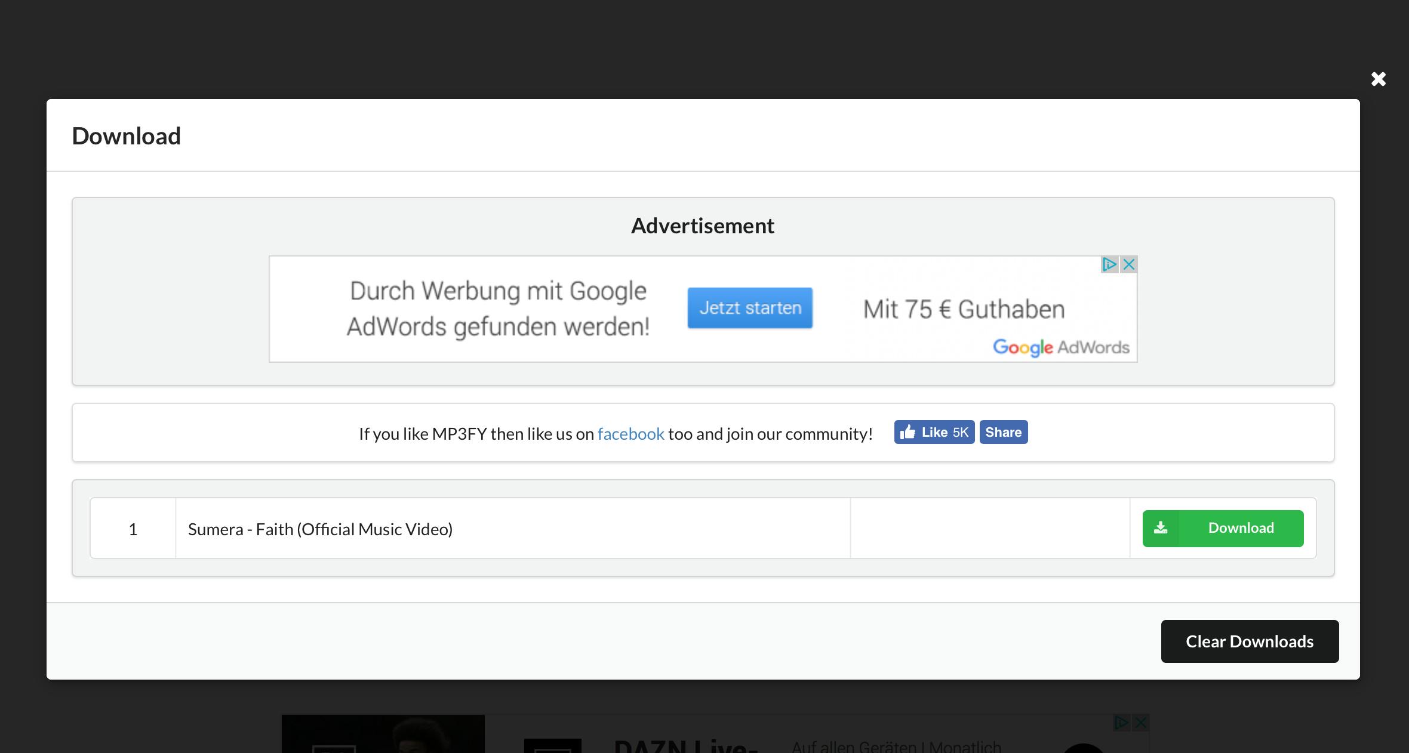The height and width of the screenshot is (753, 1409).
Task: Close the bottom DAZN ad with its X icon
Action: [x=1140, y=723]
